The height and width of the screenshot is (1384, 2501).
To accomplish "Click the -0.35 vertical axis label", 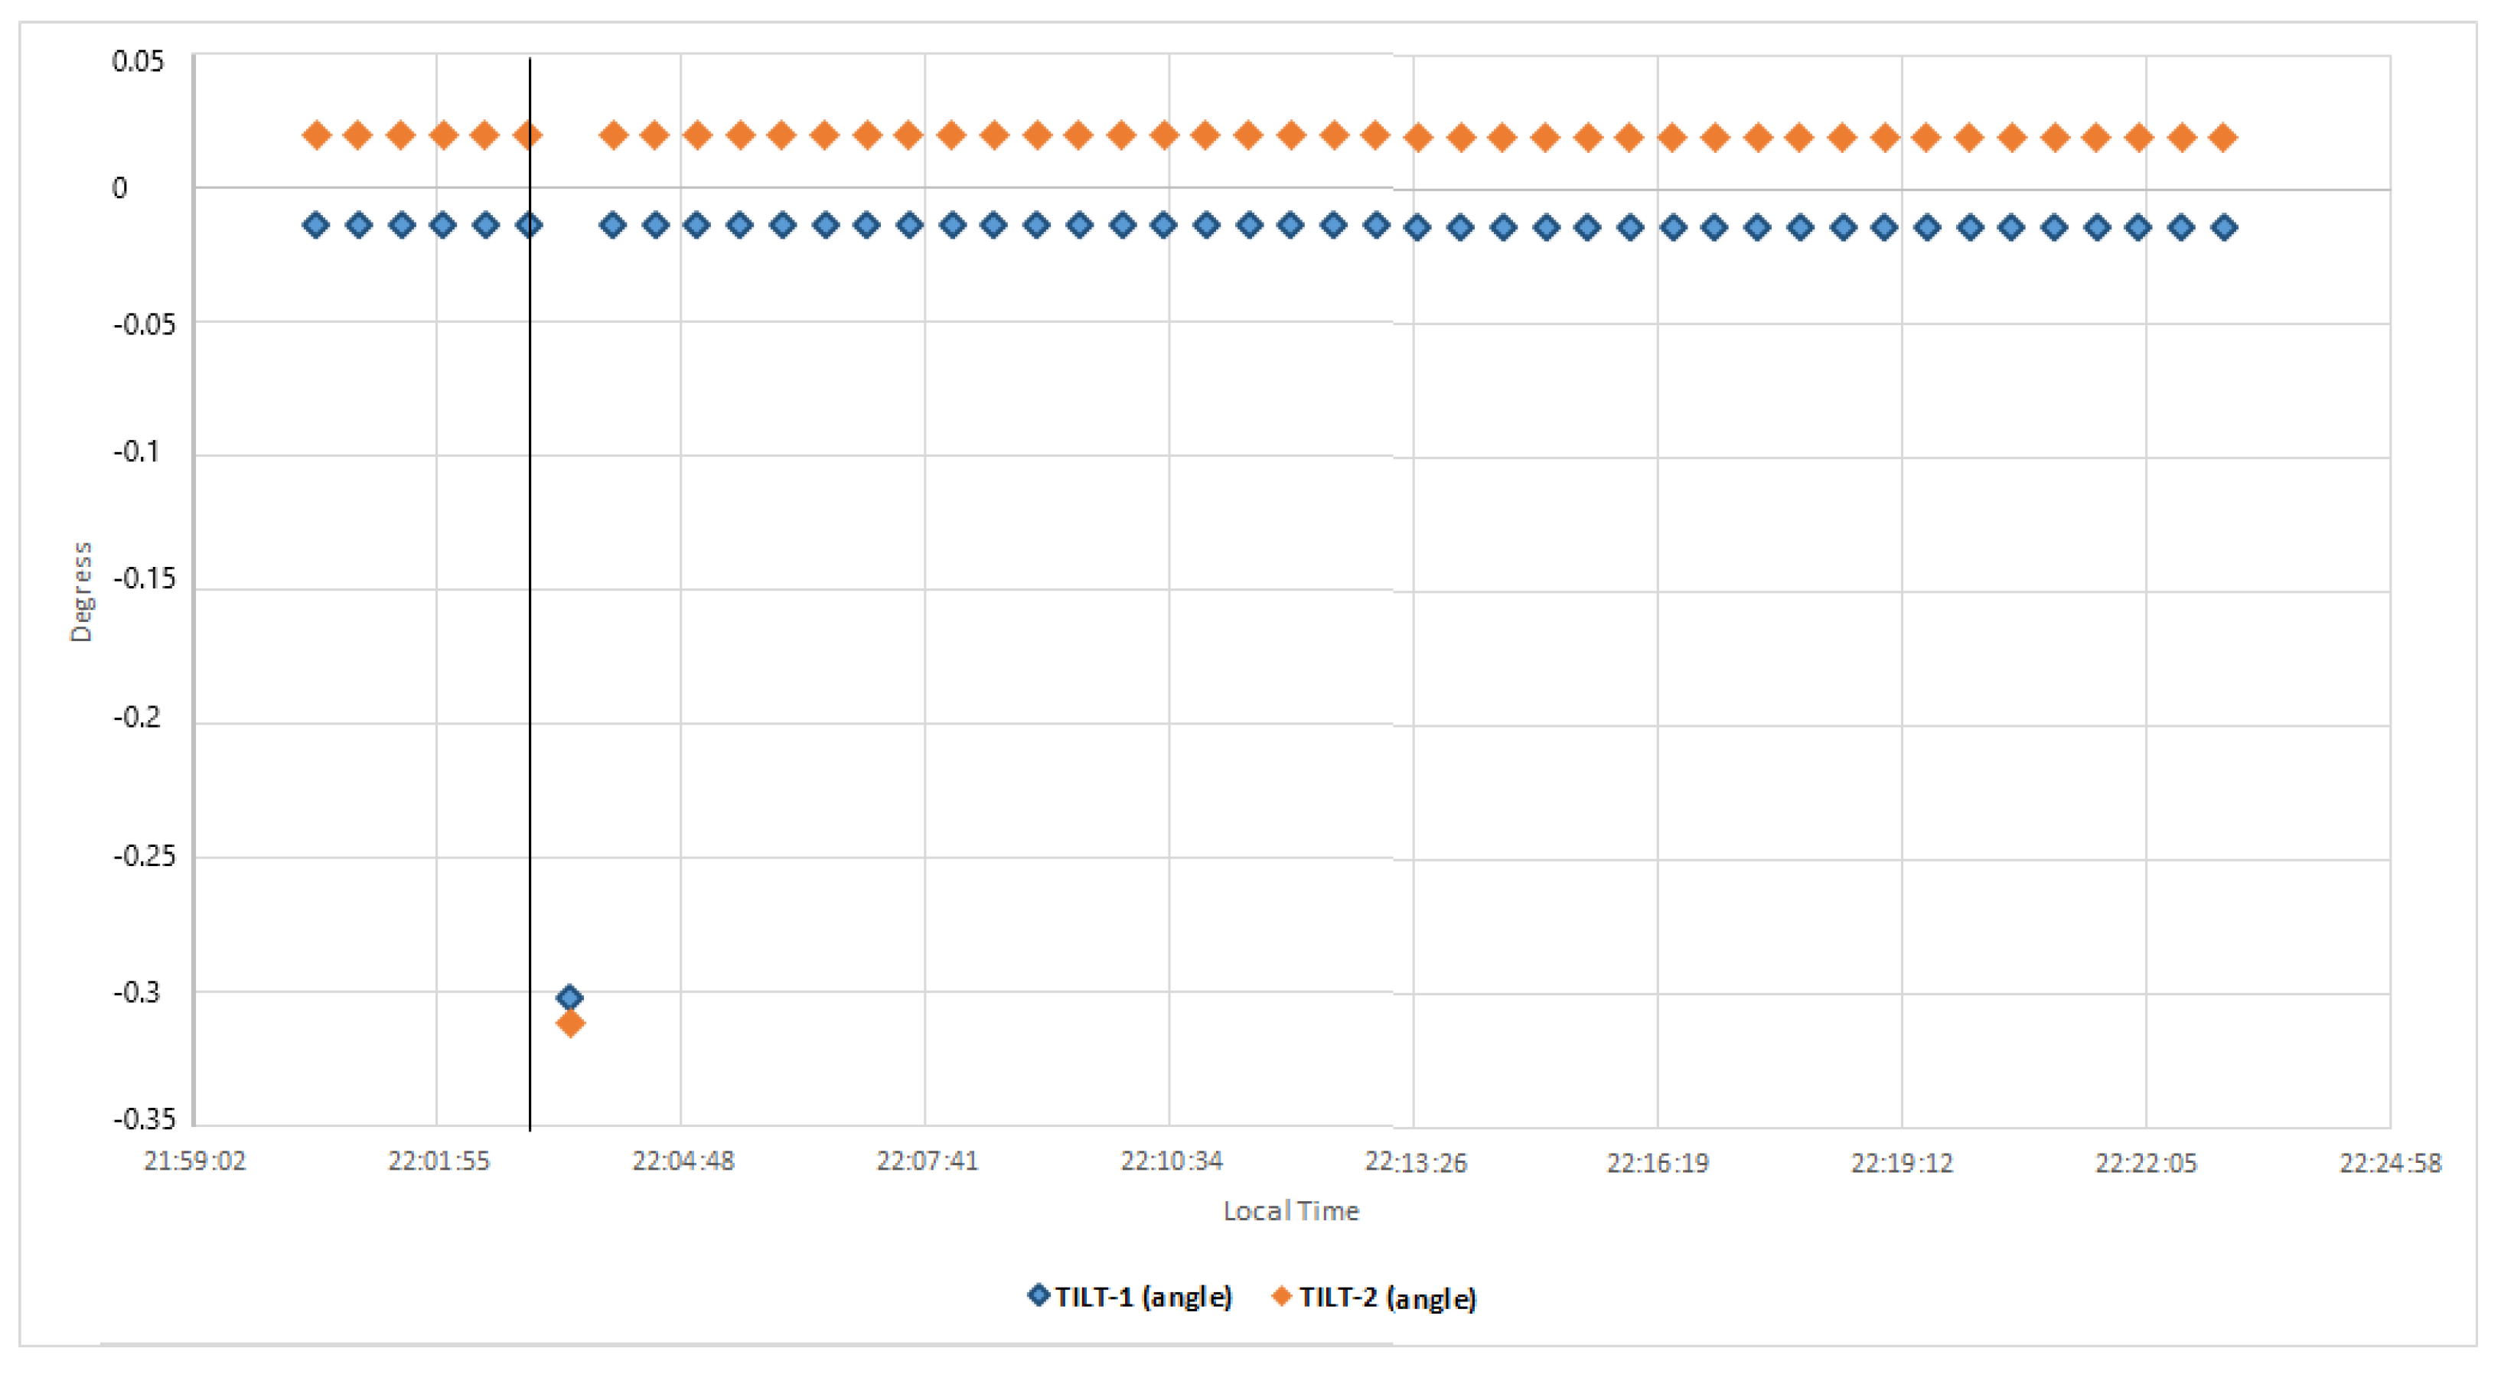I will (145, 1119).
